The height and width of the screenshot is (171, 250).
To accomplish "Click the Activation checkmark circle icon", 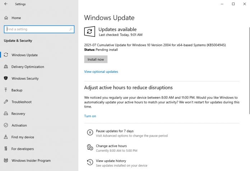I will (6, 125).
